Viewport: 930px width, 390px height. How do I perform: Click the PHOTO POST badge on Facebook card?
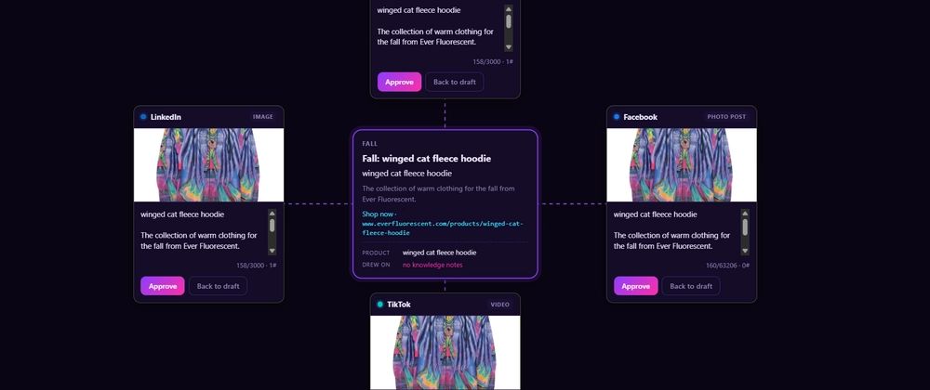click(x=726, y=117)
